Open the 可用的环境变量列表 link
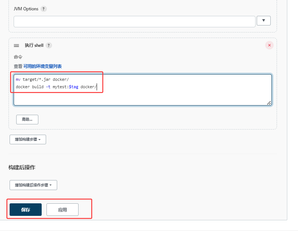The height and width of the screenshot is (231, 298). (42, 66)
